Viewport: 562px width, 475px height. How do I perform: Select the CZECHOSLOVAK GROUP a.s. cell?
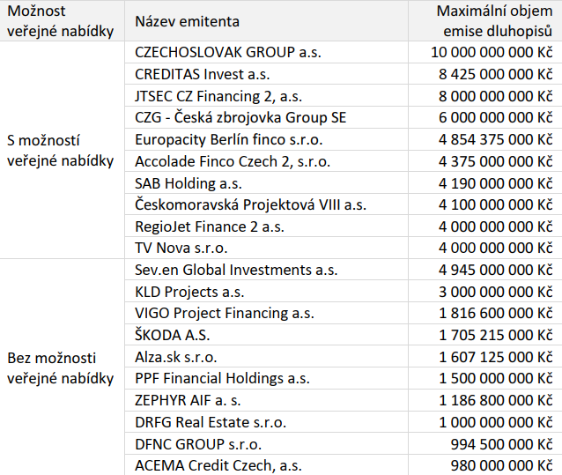click(228, 52)
